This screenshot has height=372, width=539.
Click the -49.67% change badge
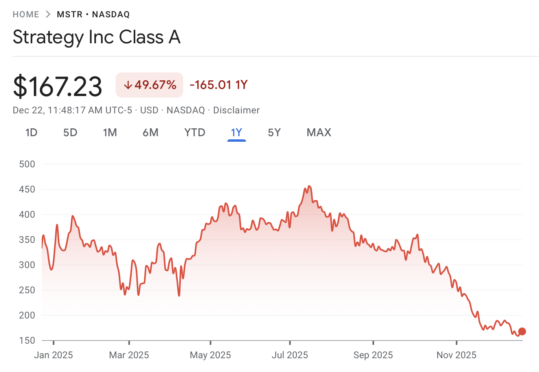[x=149, y=85]
